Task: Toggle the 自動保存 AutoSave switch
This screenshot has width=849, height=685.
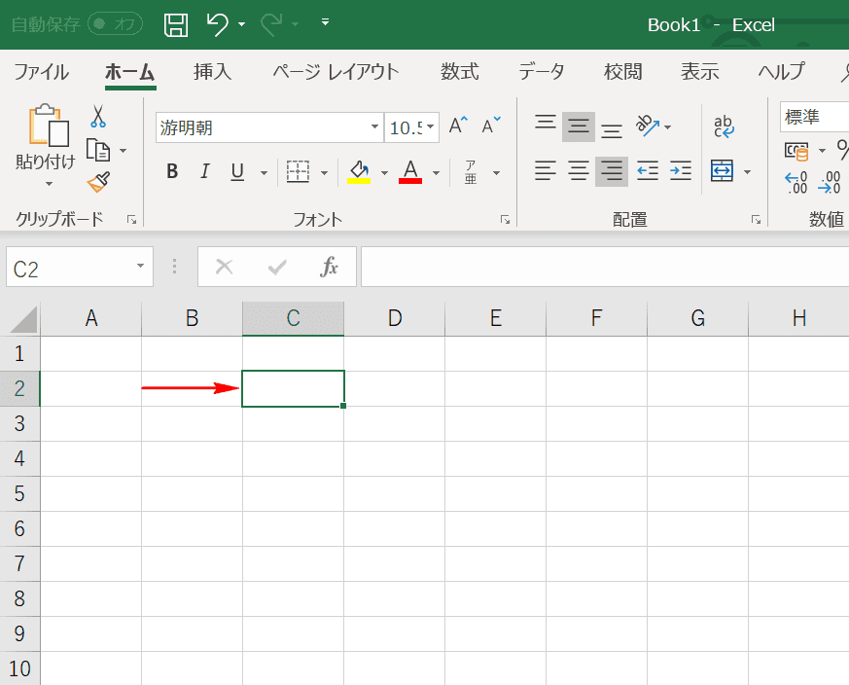Action: tap(116, 24)
